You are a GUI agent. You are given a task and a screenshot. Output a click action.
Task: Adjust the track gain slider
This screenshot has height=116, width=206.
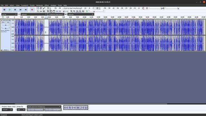coord(6,25)
